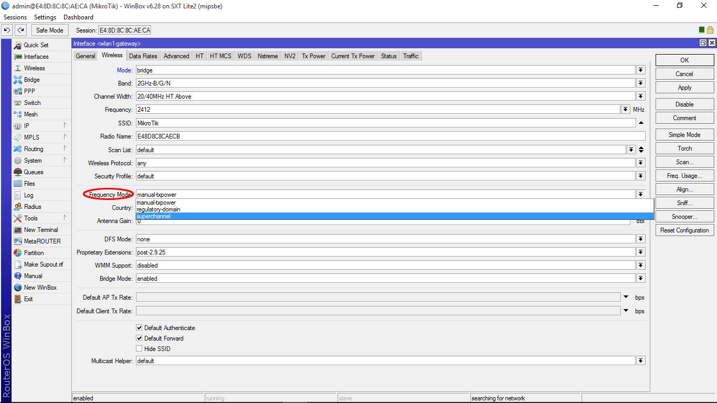Open the Dashboard menu
The width and height of the screenshot is (717, 403).
click(x=78, y=17)
